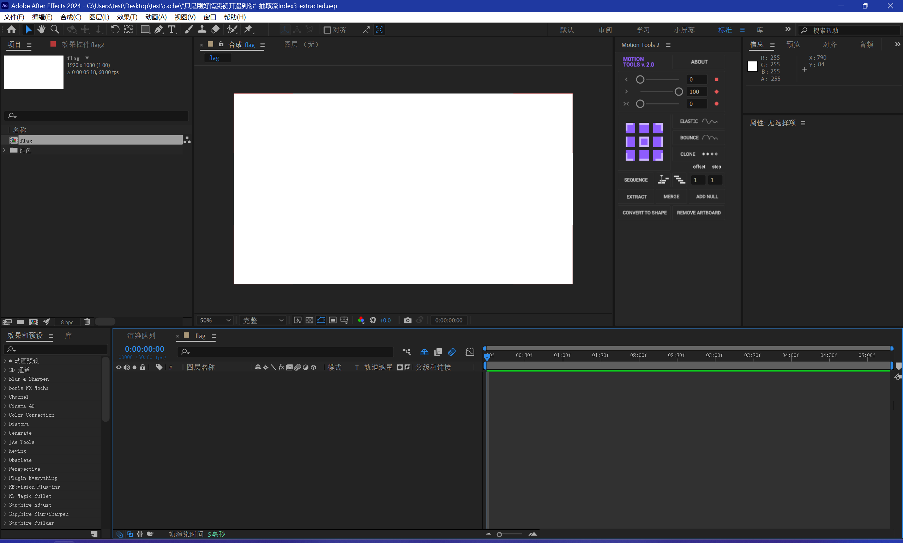Select the Pen tool in toolbar
The width and height of the screenshot is (903, 543).
[x=158, y=30]
